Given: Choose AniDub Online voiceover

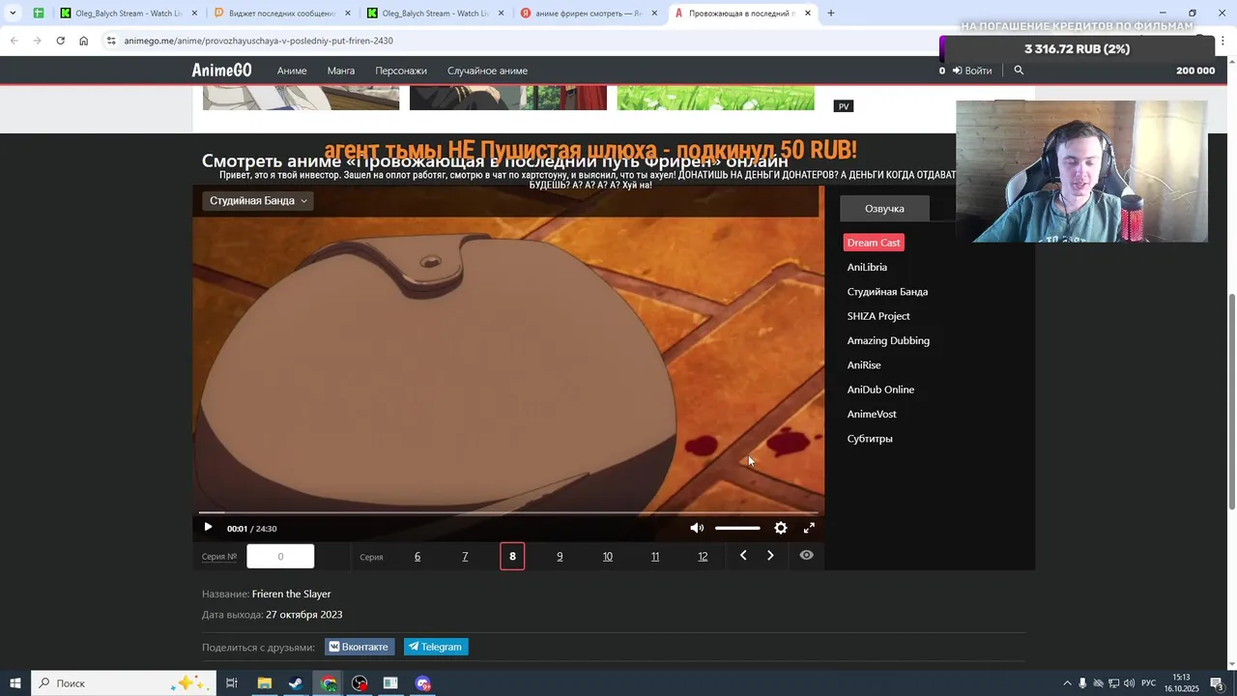Looking at the screenshot, I should (x=880, y=390).
